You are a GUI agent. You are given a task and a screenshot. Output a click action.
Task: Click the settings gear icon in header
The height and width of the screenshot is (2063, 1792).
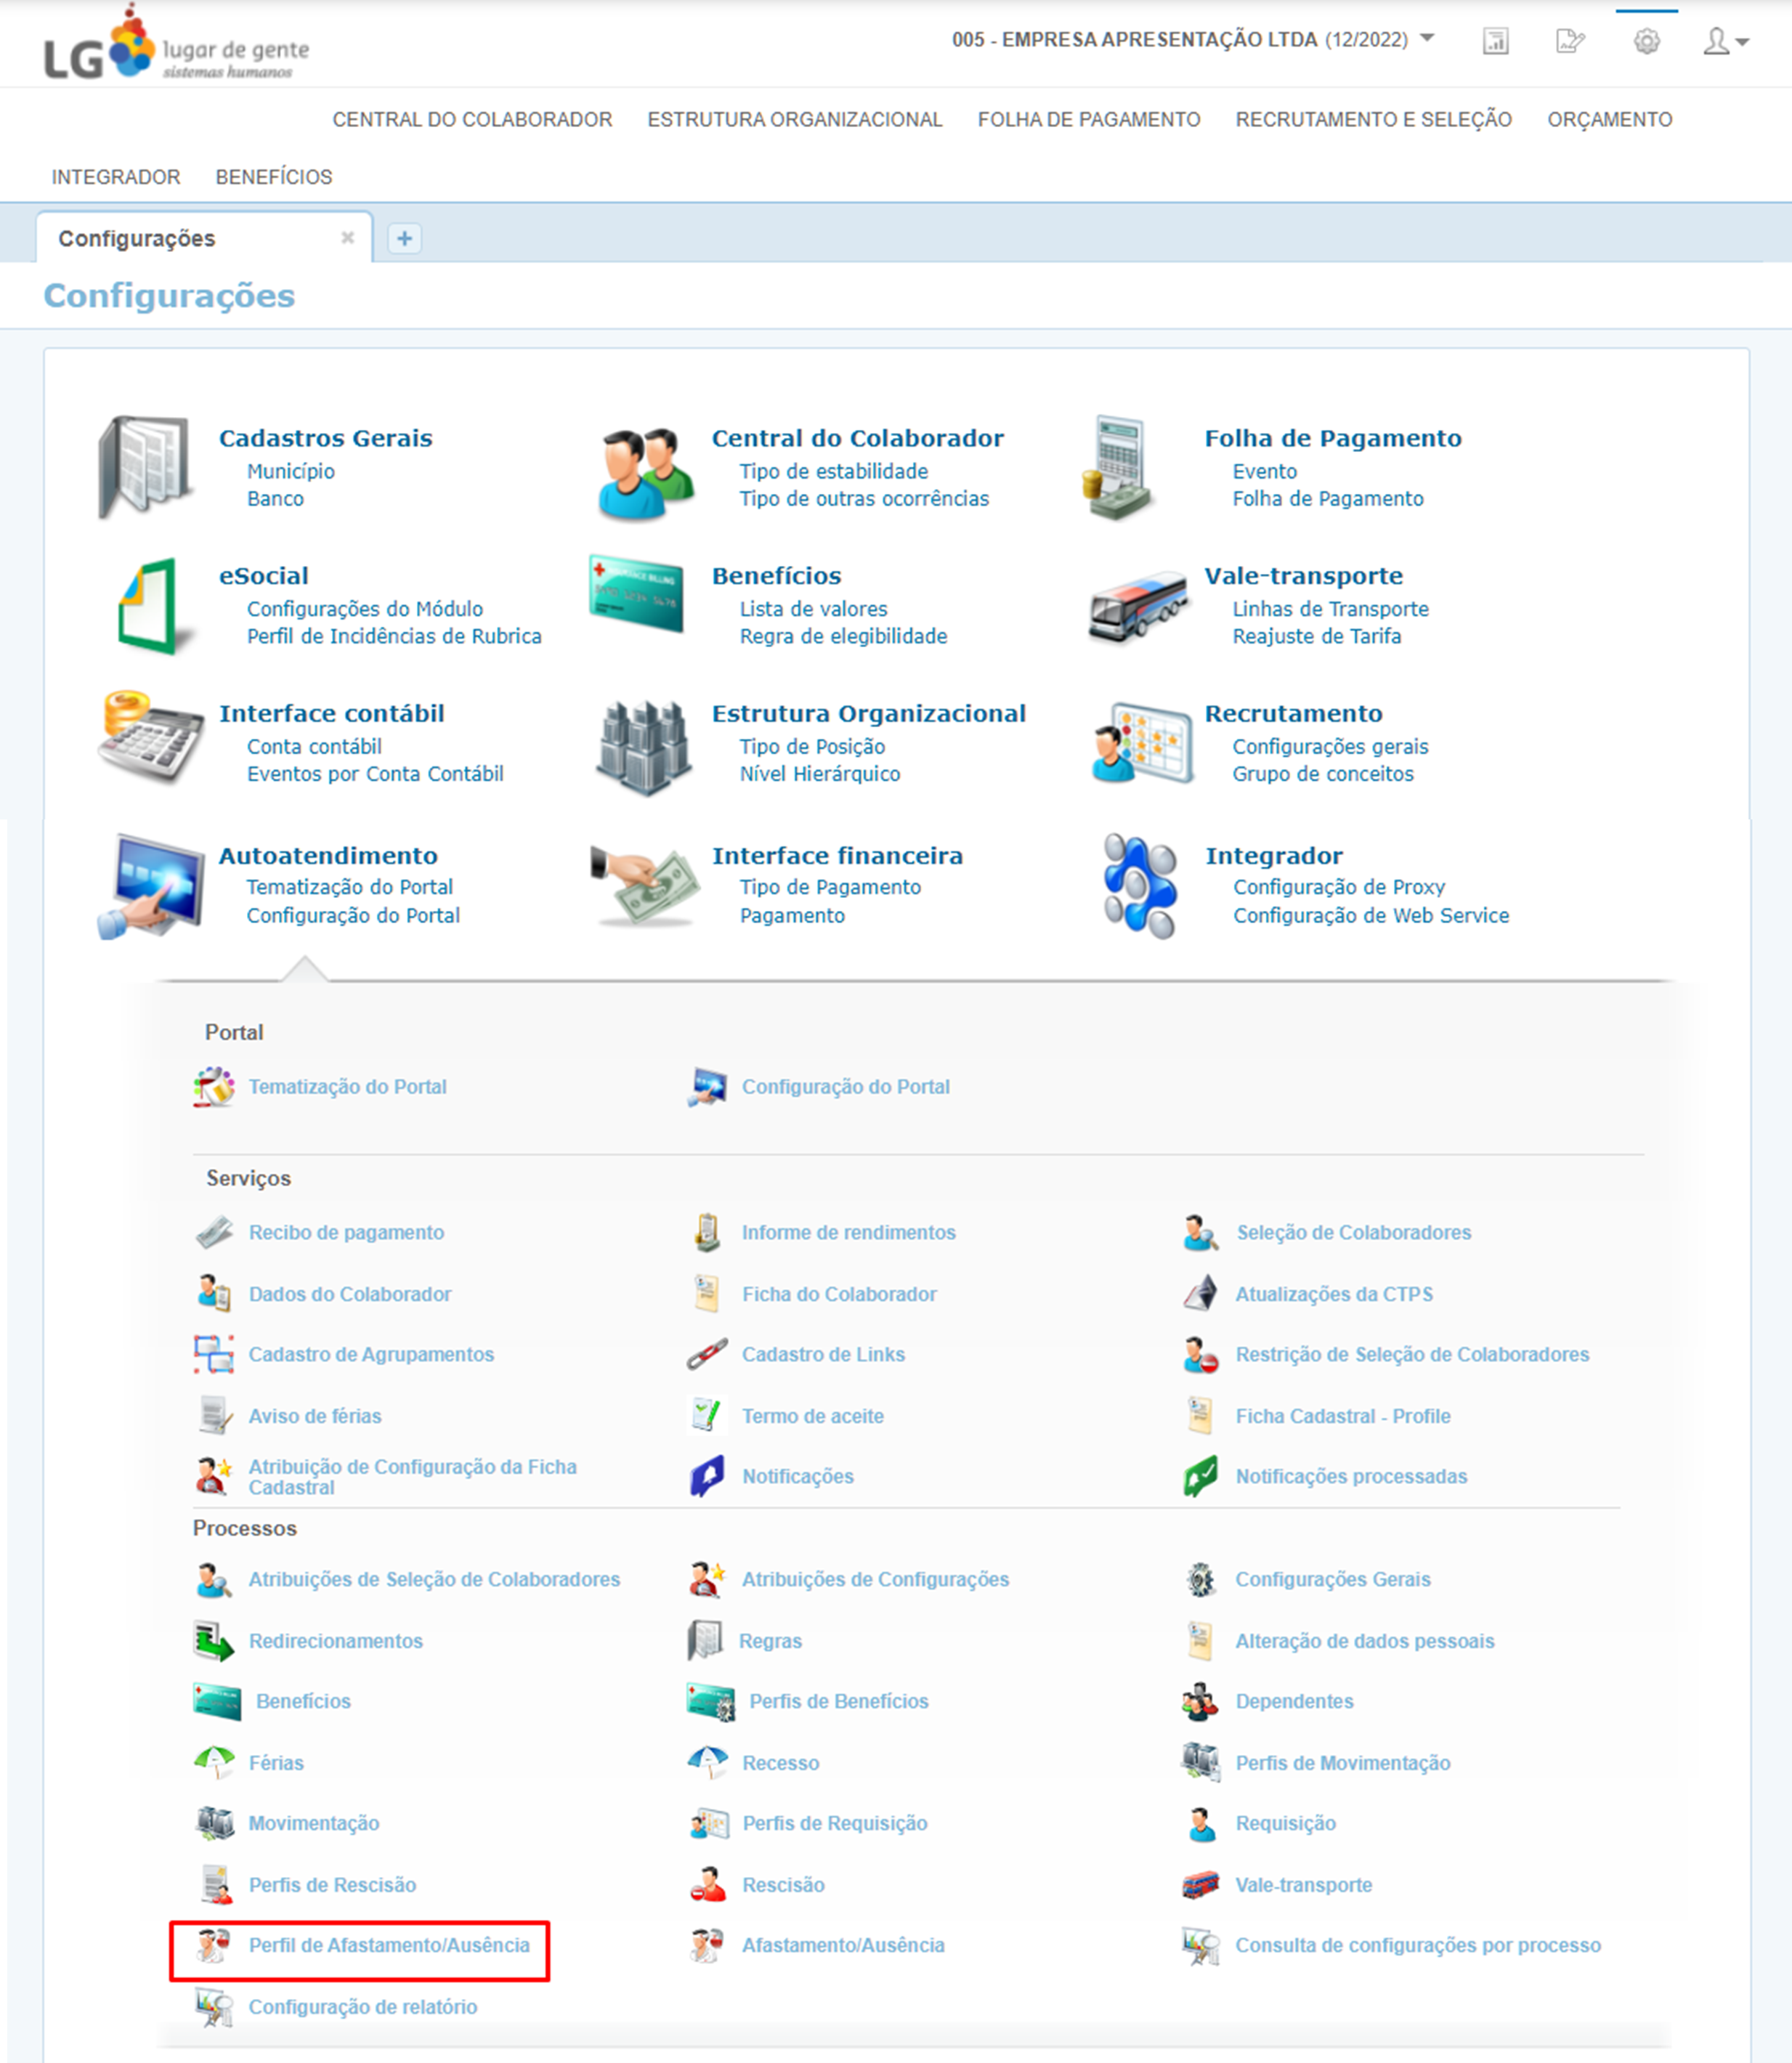[1646, 41]
